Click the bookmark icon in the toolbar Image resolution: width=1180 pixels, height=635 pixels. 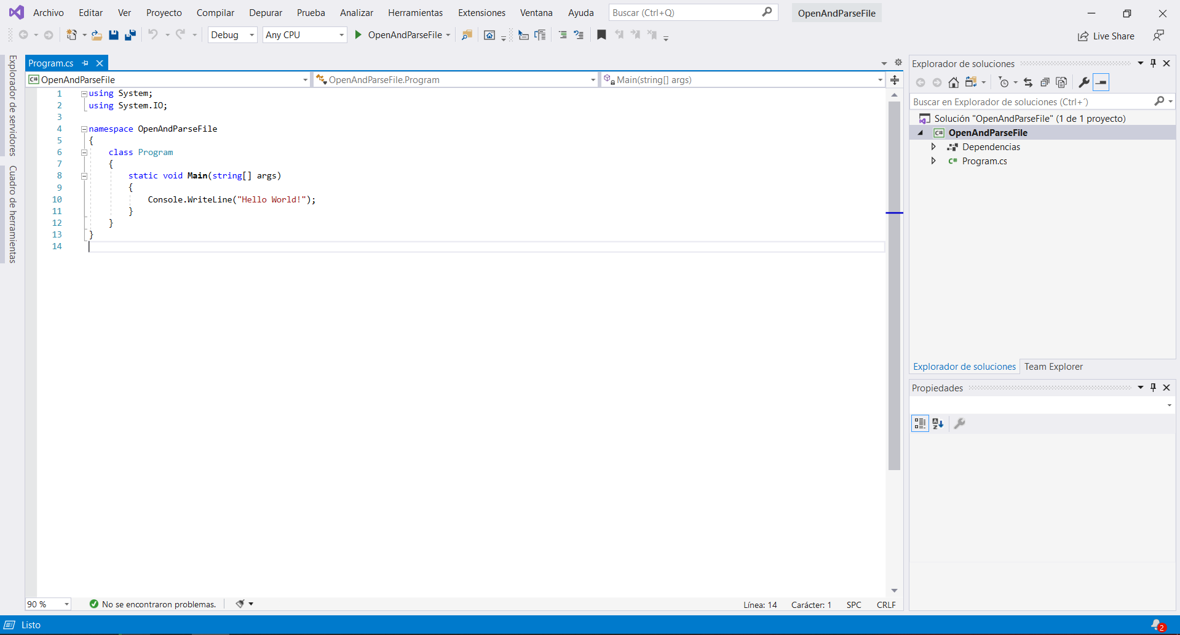click(601, 35)
